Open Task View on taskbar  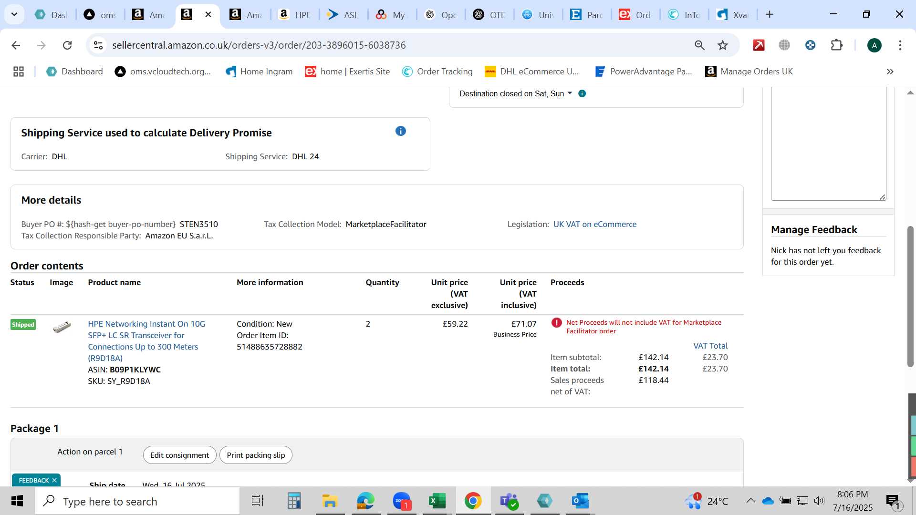click(258, 501)
